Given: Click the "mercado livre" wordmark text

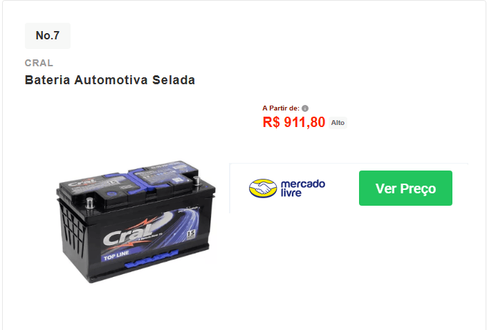Looking at the screenshot, I should (303, 188).
